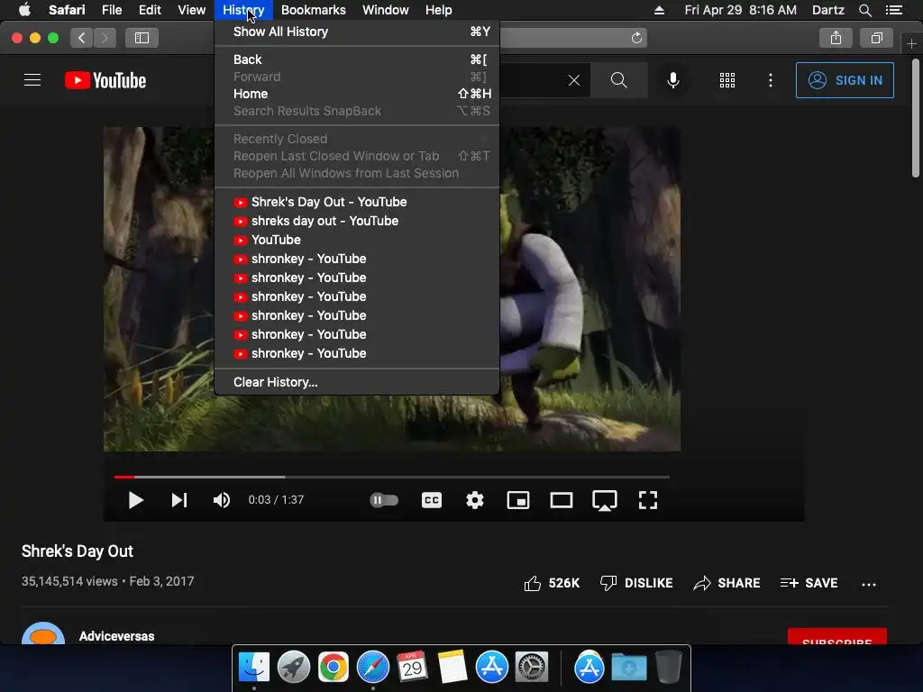Click the SIGN IN button
923x692 pixels.
(845, 80)
